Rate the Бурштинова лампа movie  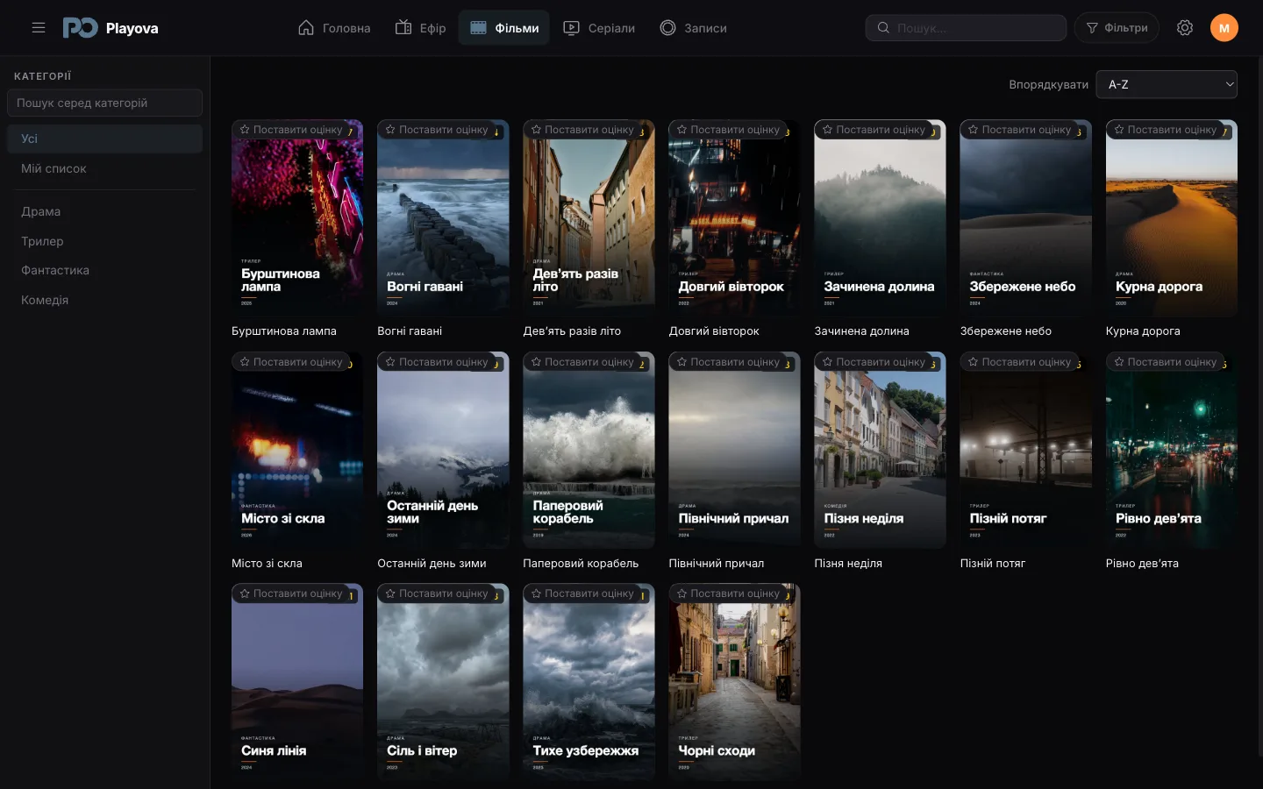point(292,130)
